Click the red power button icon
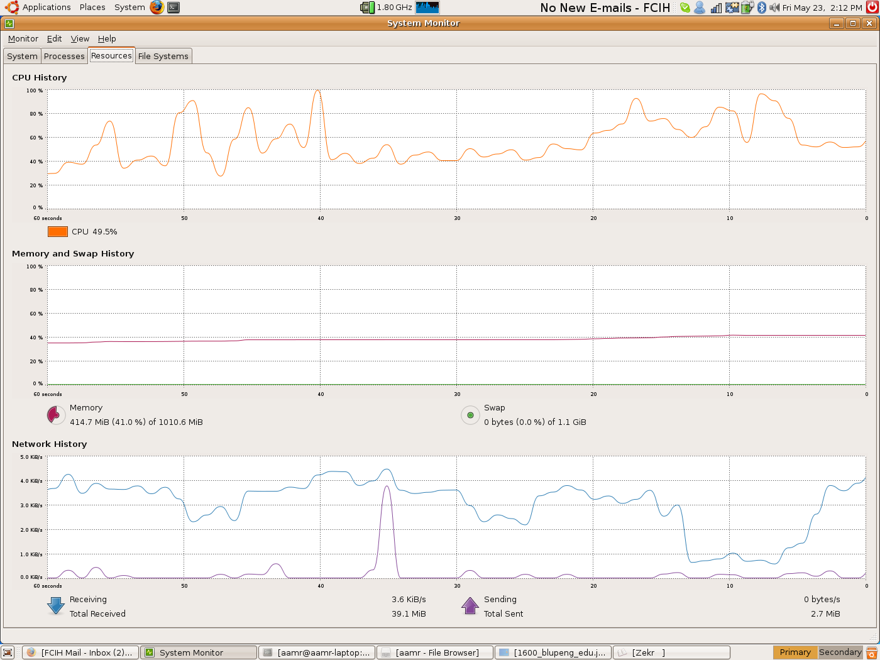The height and width of the screenshot is (660, 880). point(872,8)
